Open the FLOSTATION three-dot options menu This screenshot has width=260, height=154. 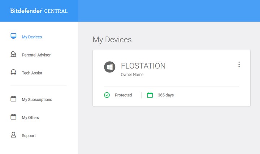click(x=239, y=64)
